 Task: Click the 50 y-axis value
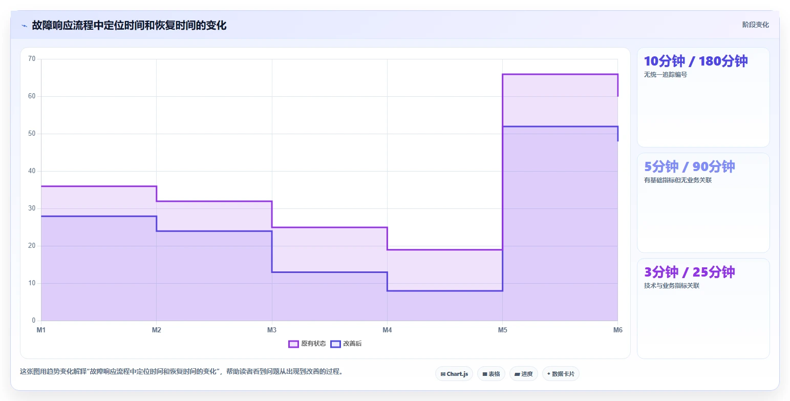point(32,134)
